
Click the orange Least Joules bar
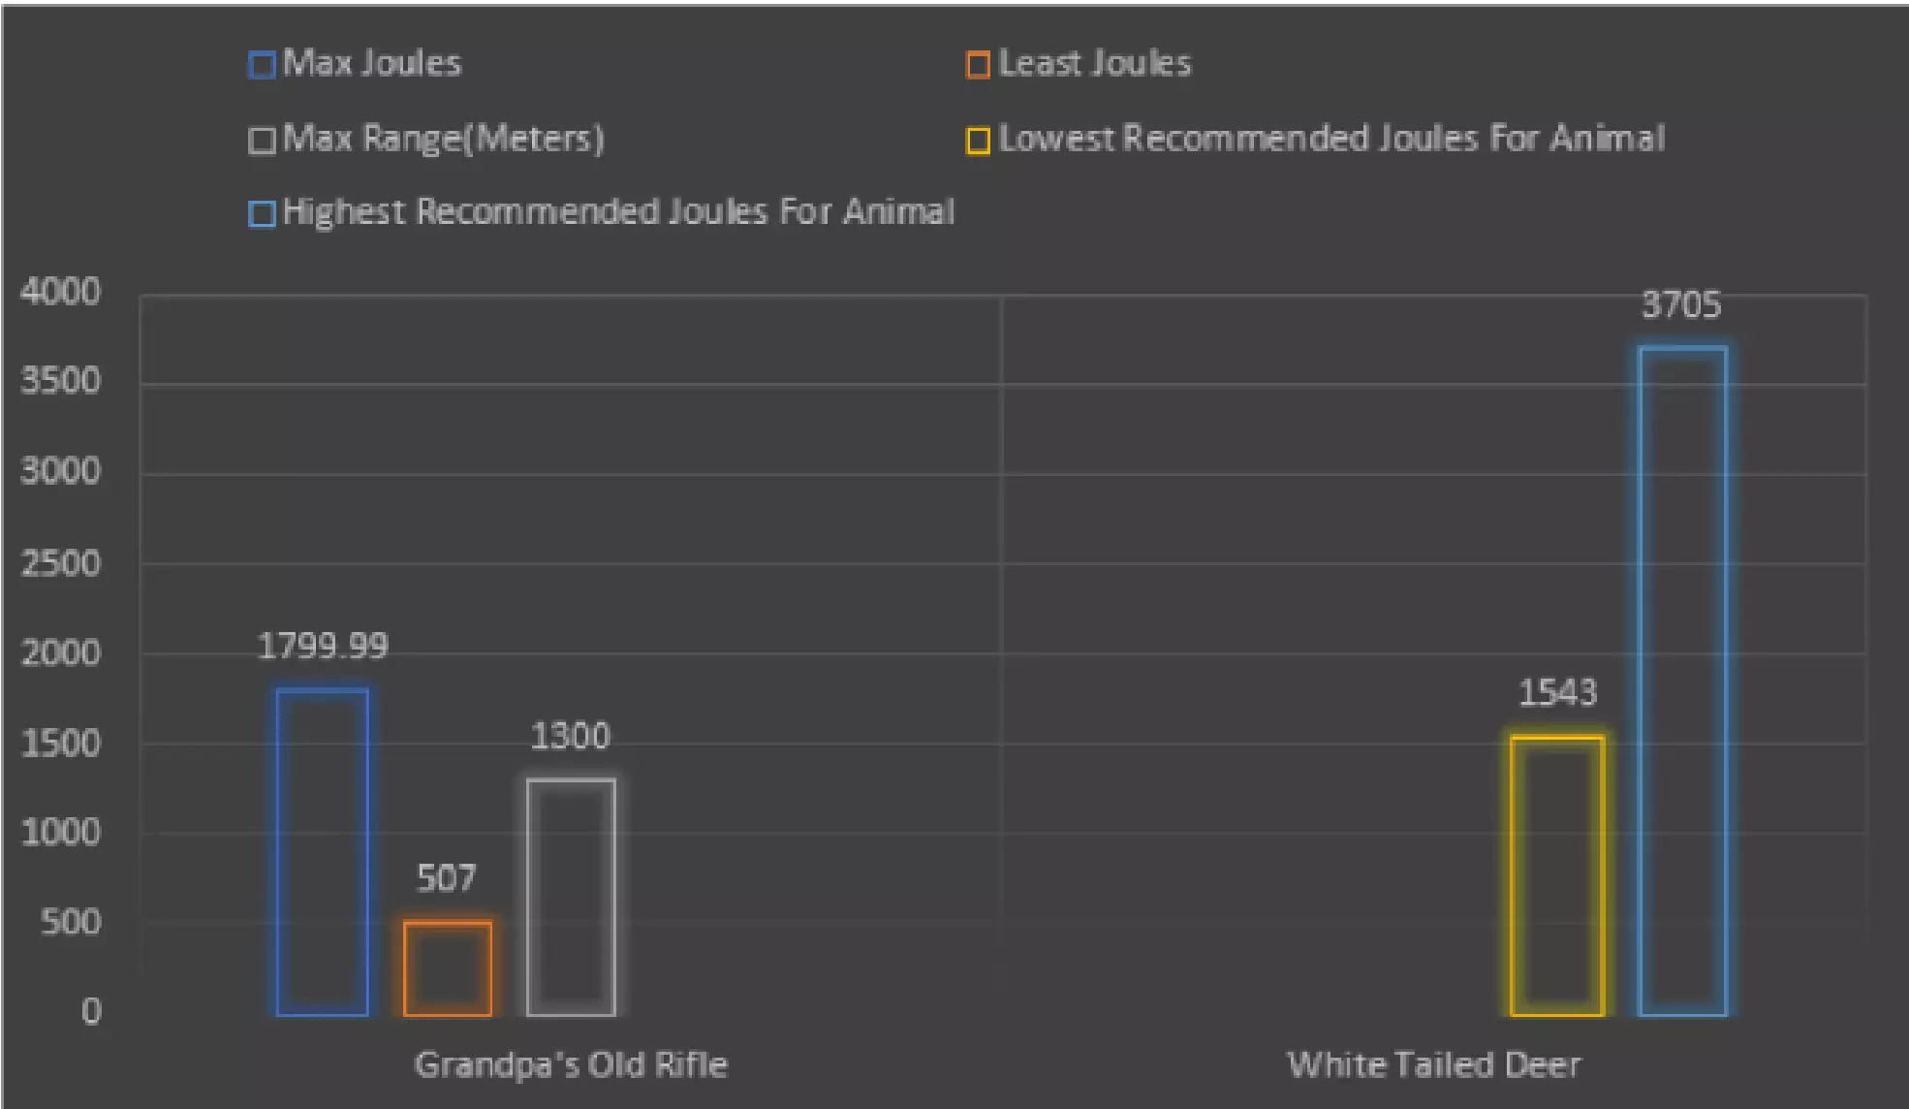(447, 968)
